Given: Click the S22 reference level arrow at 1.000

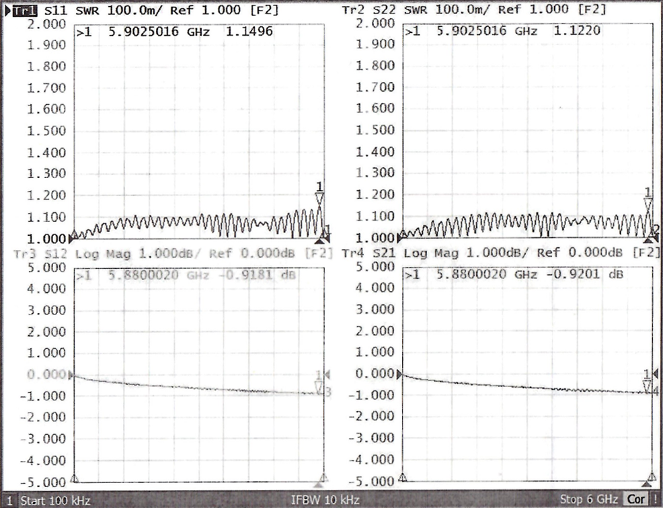Looking at the screenshot, I should coord(401,237).
